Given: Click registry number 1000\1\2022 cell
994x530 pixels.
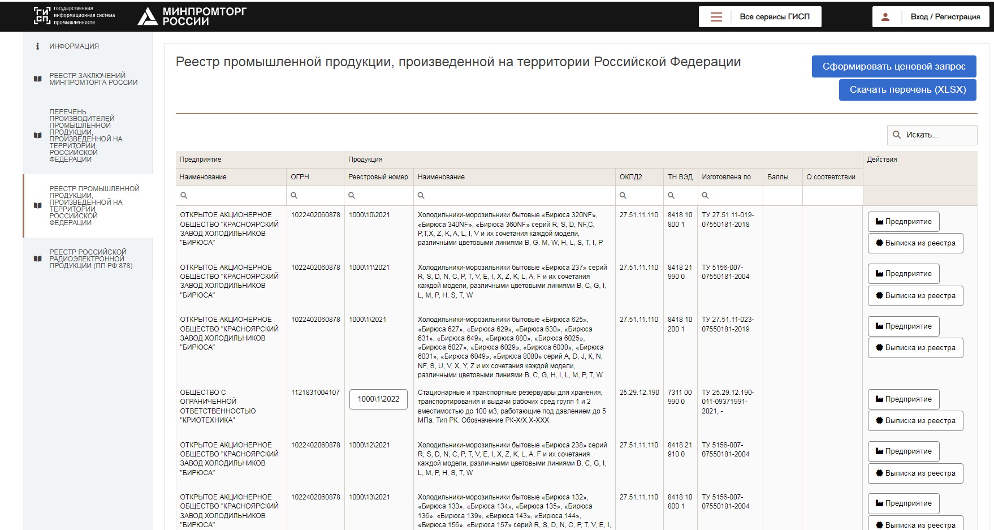Looking at the screenshot, I should point(378,399).
